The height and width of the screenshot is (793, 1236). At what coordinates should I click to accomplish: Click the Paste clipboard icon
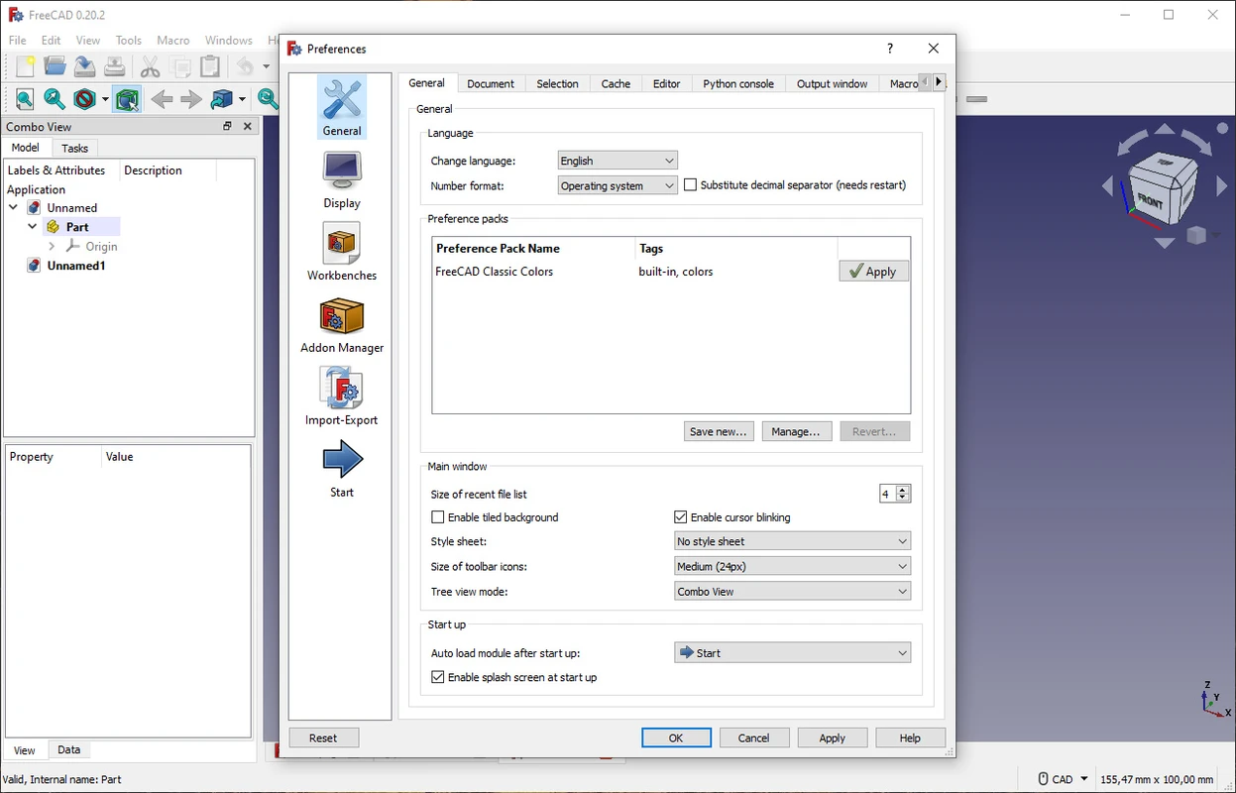[x=210, y=67]
